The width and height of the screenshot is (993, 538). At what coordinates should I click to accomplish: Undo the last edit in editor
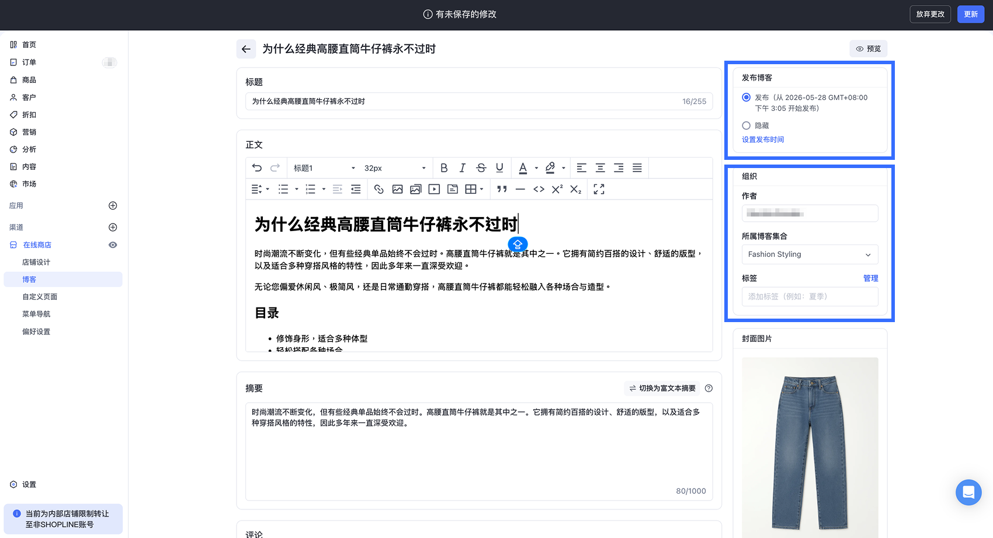[x=257, y=168]
